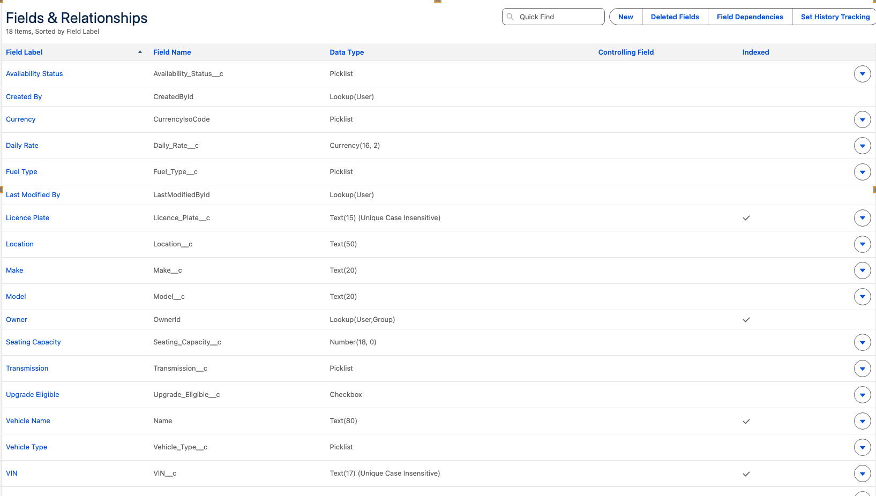Image resolution: width=876 pixels, height=496 pixels.
Task: Open row menu for Availability Status field
Action: 862,74
